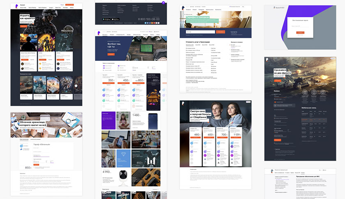The height and width of the screenshot is (199, 345).
Task: Click the highlighted row in the Мобильная связь table
Action: tap(314, 120)
